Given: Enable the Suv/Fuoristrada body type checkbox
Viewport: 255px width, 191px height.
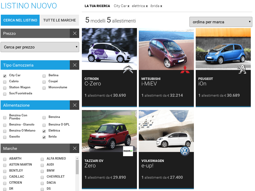Looking at the screenshot, I should point(5,94).
